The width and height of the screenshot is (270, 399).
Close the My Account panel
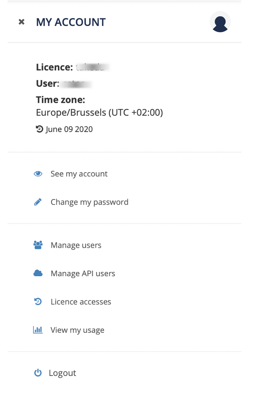21,22
